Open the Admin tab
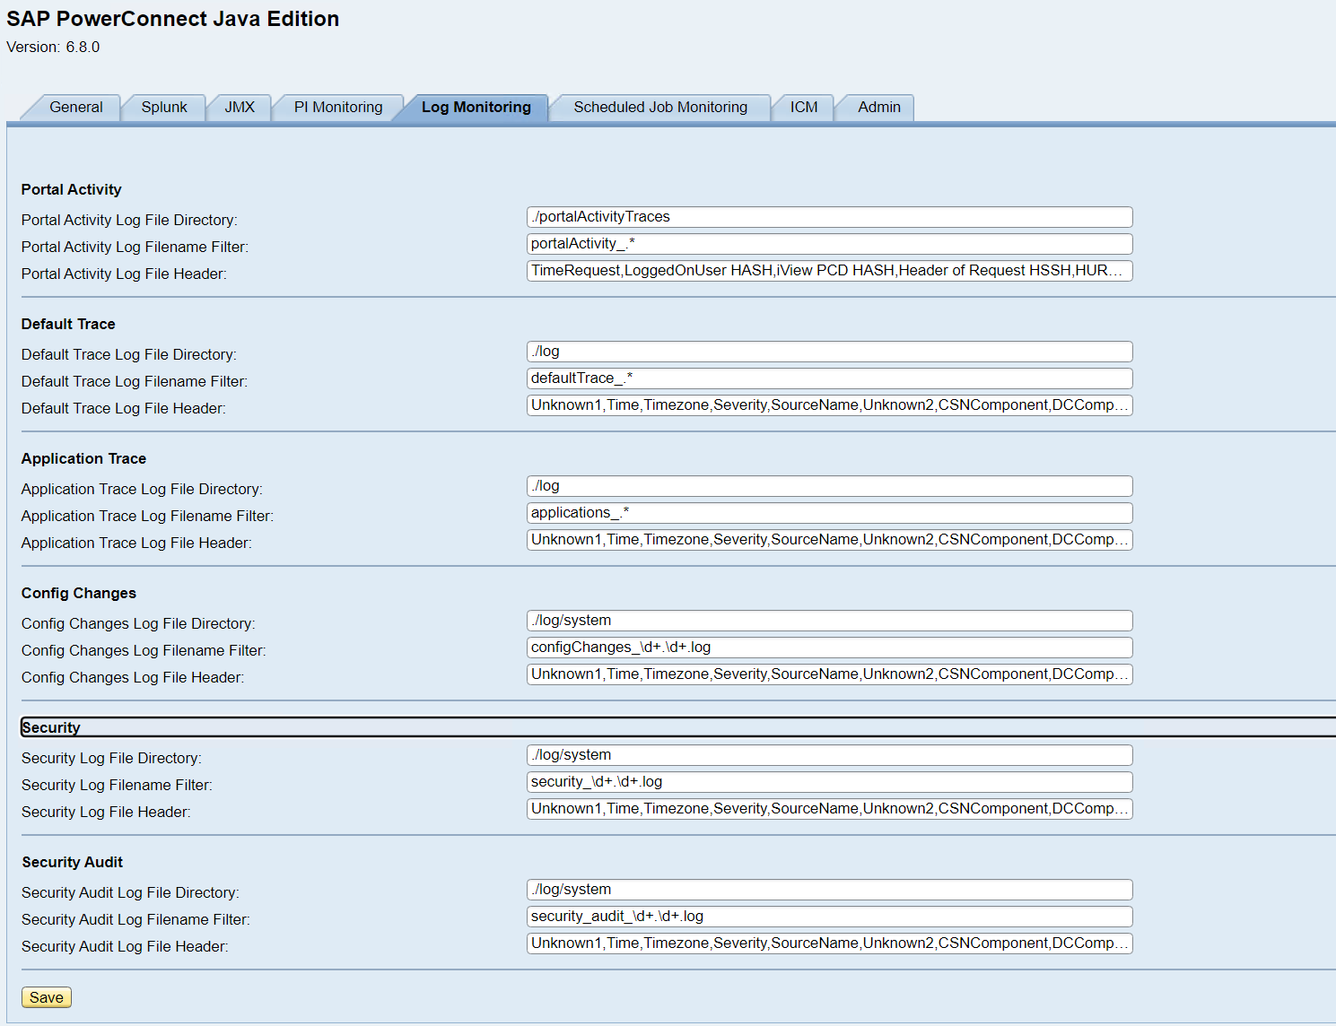The width and height of the screenshot is (1336, 1026). click(x=878, y=108)
